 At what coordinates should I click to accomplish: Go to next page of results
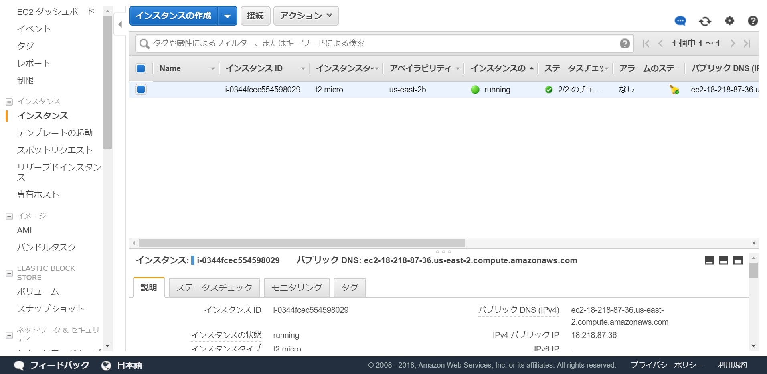[733, 44]
